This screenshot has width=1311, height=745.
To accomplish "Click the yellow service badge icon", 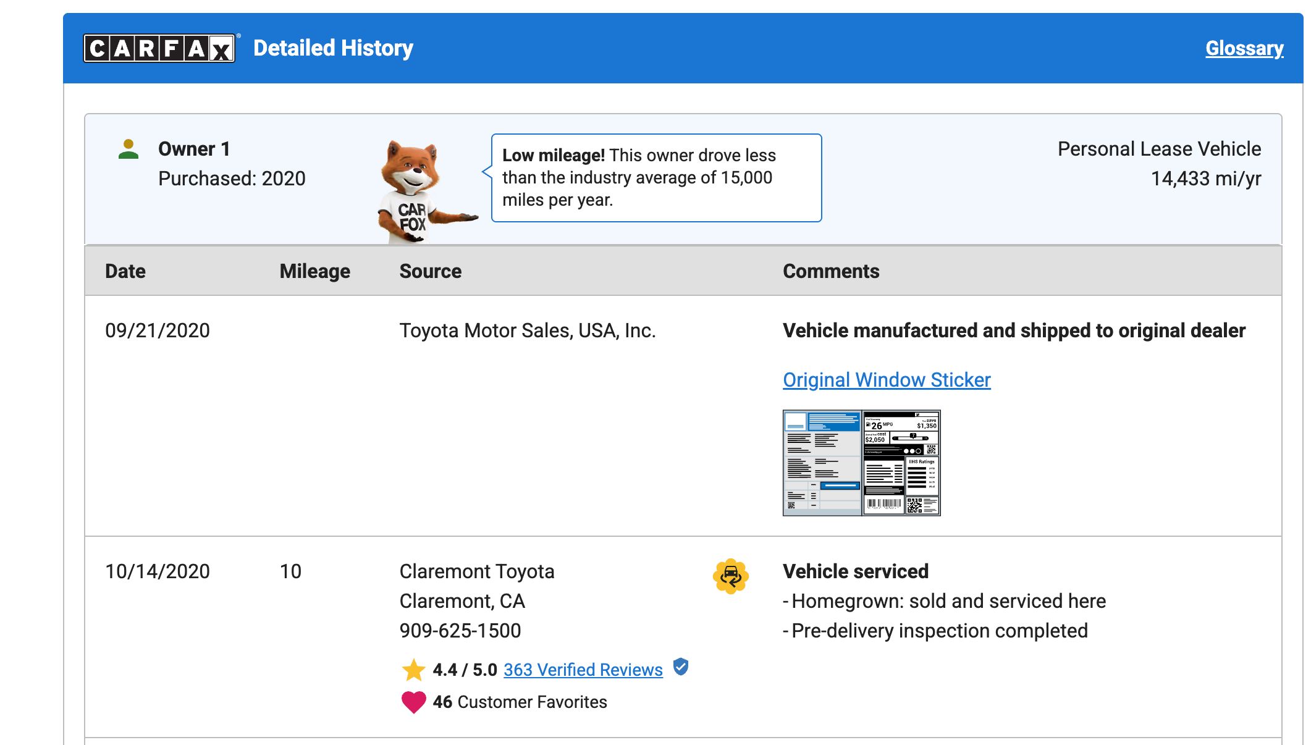I will coord(731,576).
